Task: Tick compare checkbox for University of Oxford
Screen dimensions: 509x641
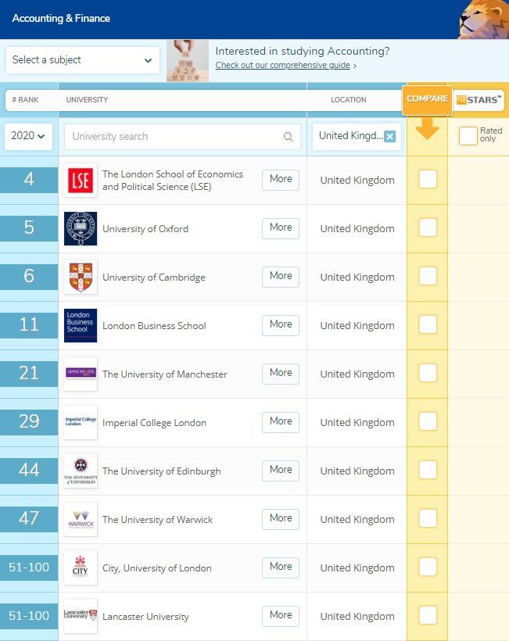Action: click(428, 227)
